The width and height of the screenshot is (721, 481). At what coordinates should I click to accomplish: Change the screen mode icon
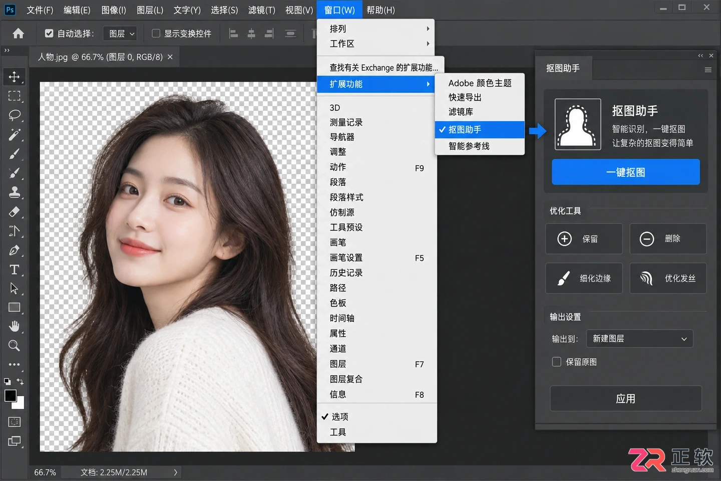point(14,441)
